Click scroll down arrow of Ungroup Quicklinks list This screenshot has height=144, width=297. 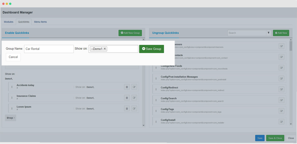coord(291,124)
